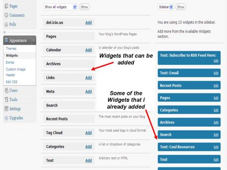Click 'Your blog's WordPress Pages' description
This screenshot has width=227, height=170.
coord(118,34)
